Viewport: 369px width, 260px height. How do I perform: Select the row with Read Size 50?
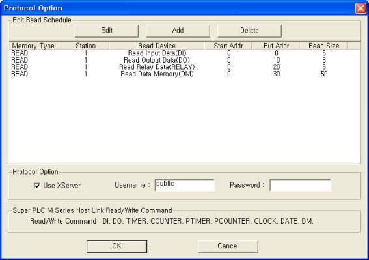tap(184, 74)
